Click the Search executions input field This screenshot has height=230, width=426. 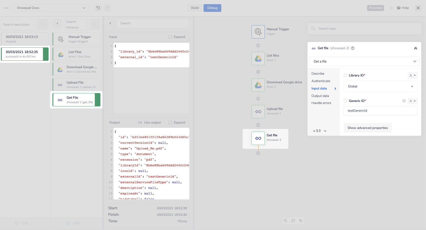(18, 24)
